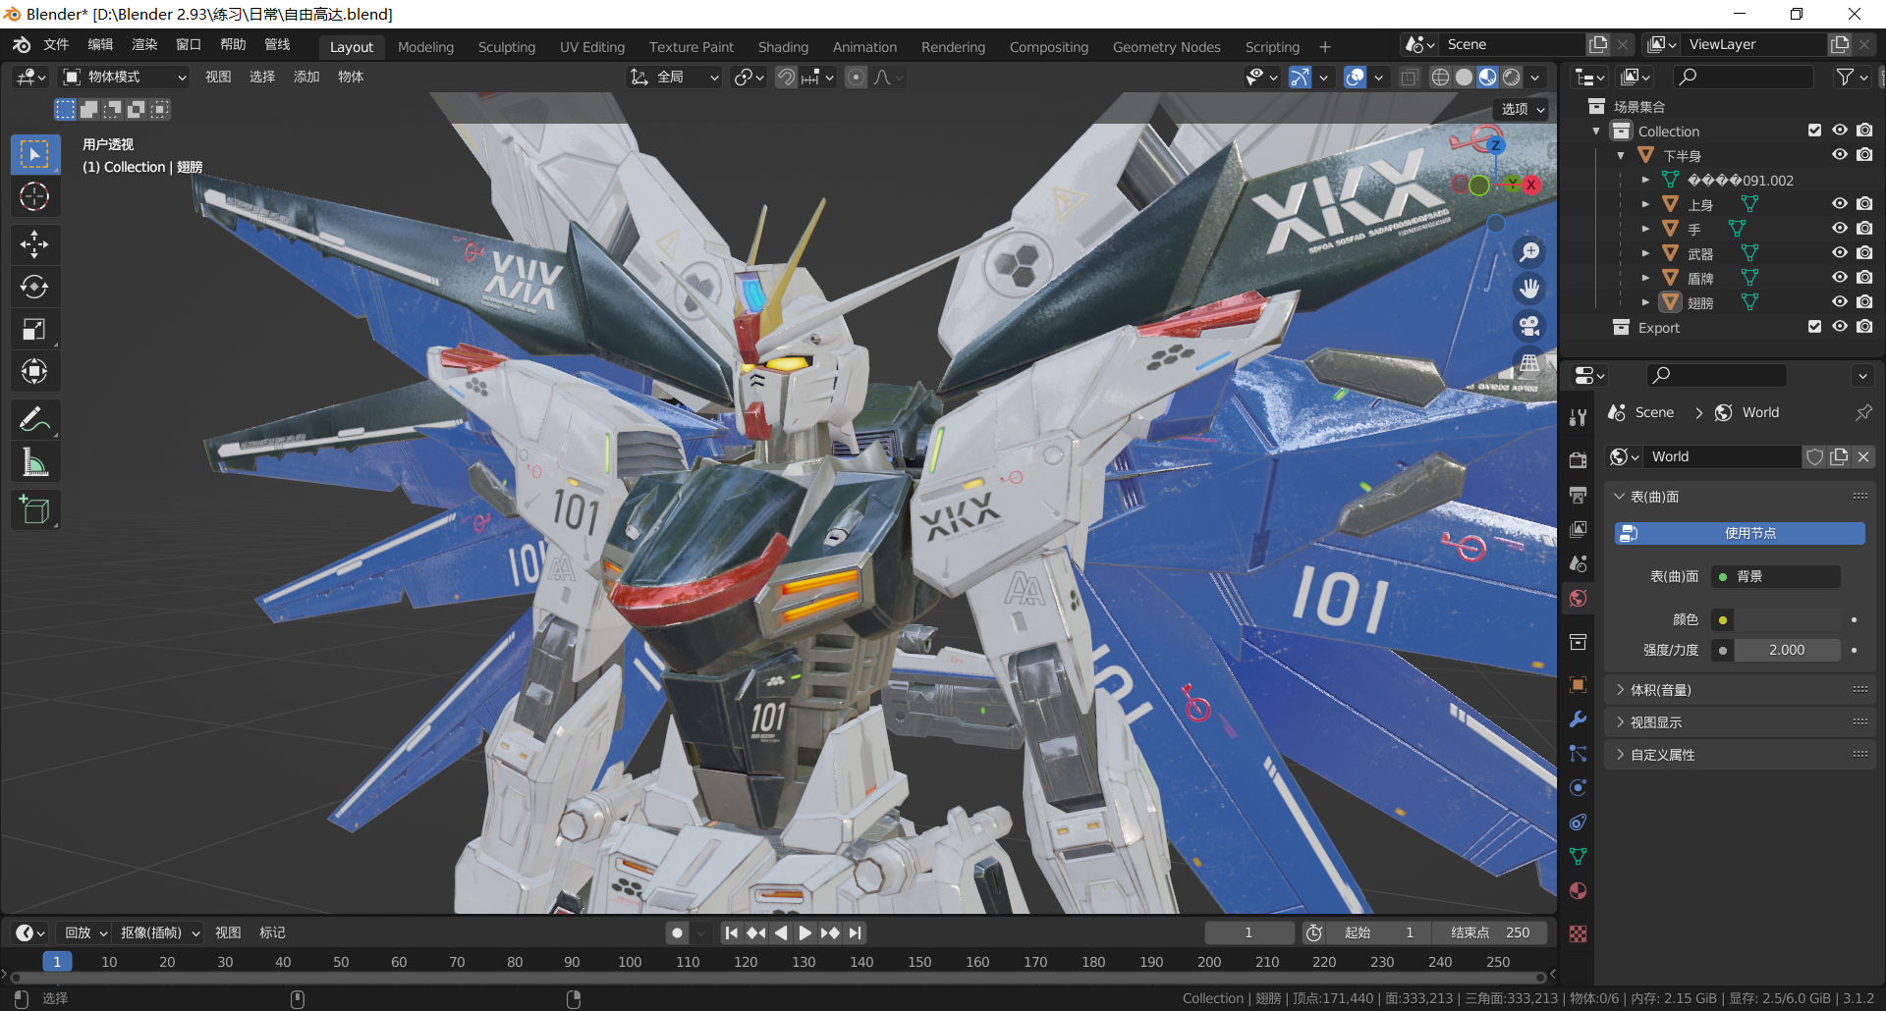Open the 抠像(插帧) keying dropdown

160,932
